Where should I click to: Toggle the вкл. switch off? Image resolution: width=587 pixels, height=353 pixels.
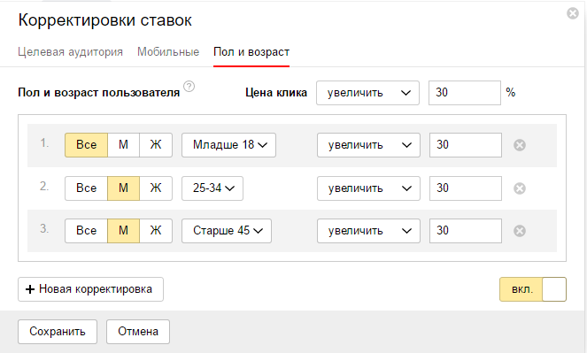click(x=533, y=289)
